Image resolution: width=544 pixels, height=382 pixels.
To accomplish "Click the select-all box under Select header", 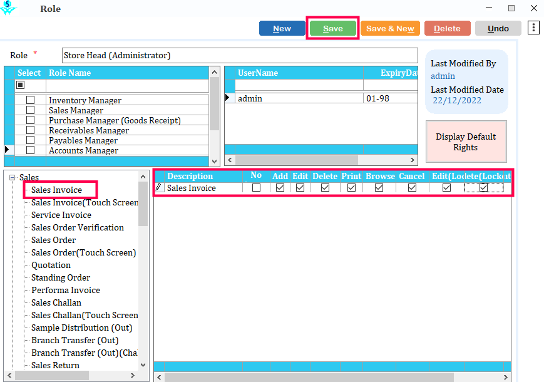I will click(x=21, y=85).
